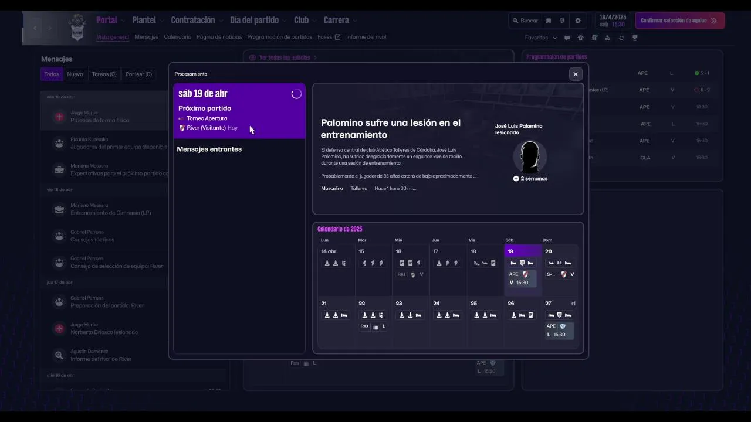Open the APE V 15:30 fixture on day 19
The height and width of the screenshot is (422, 751).
click(x=522, y=278)
